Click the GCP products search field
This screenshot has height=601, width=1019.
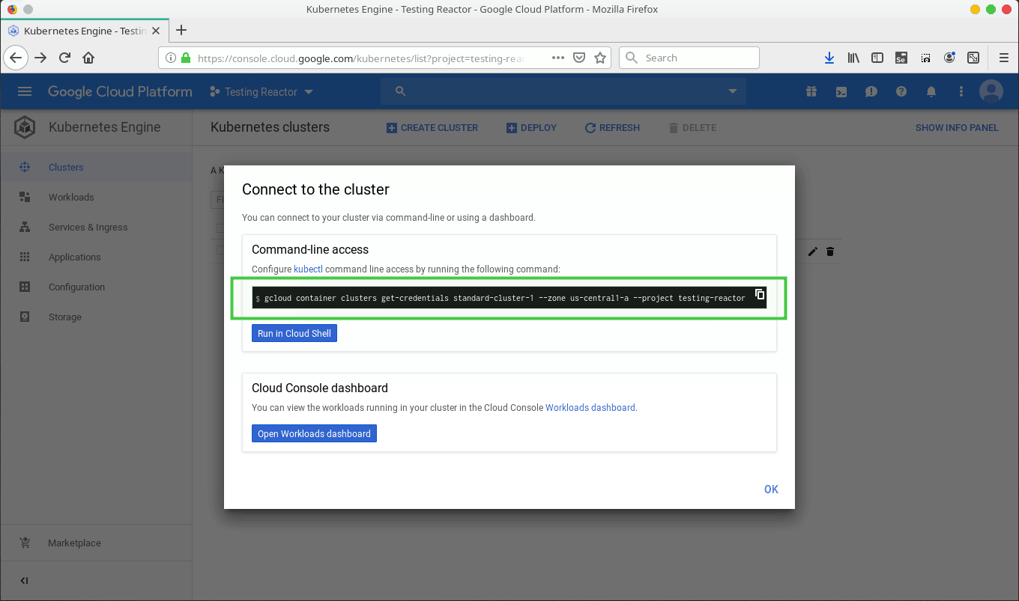tap(563, 91)
